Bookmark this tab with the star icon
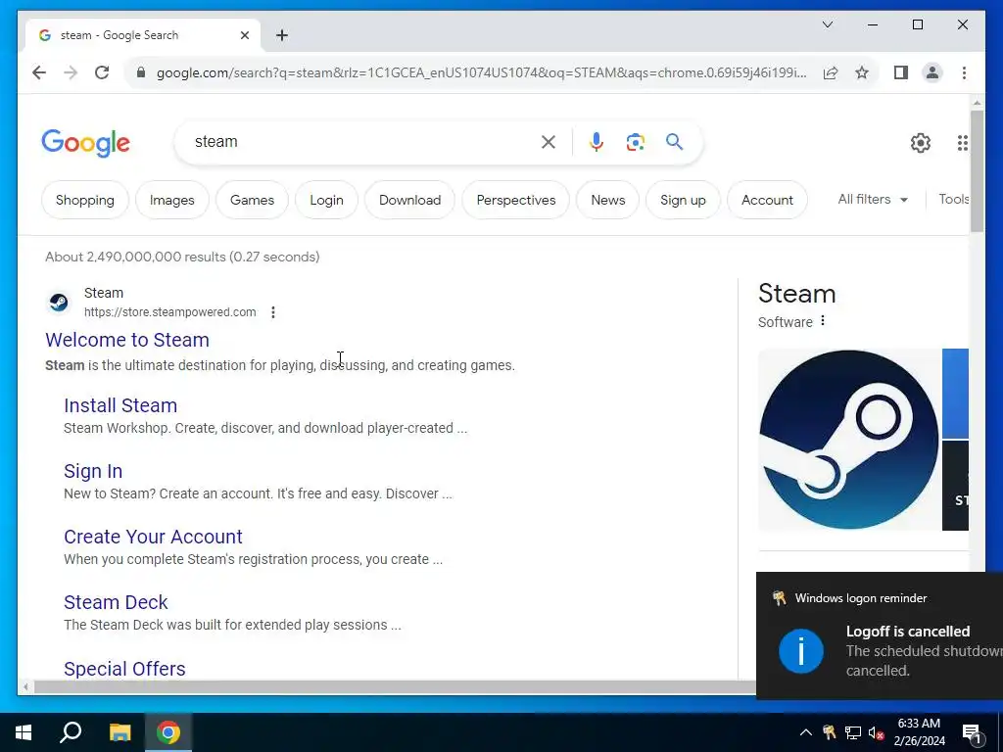This screenshot has height=752, width=1003. (862, 72)
